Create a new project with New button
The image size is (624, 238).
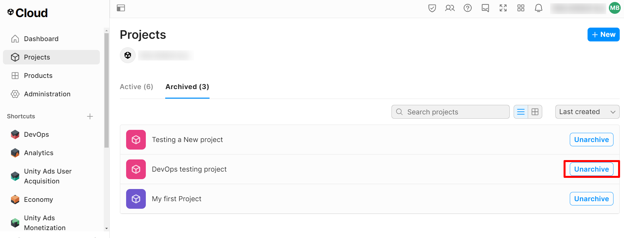pyautogui.click(x=603, y=35)
